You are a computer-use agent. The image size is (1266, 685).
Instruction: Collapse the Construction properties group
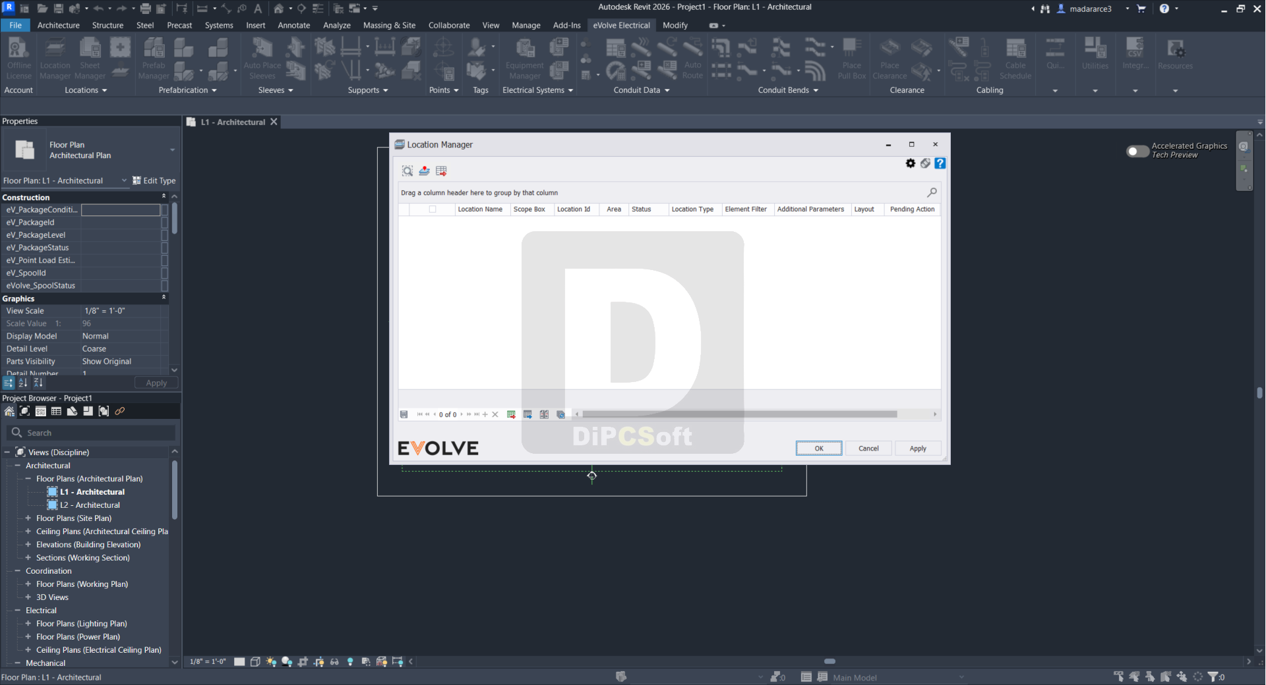[x=164, y=197]
